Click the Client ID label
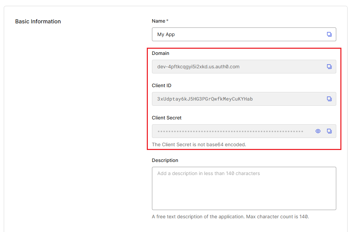Viewport: 350px width, 232px height. coord(162,85)
